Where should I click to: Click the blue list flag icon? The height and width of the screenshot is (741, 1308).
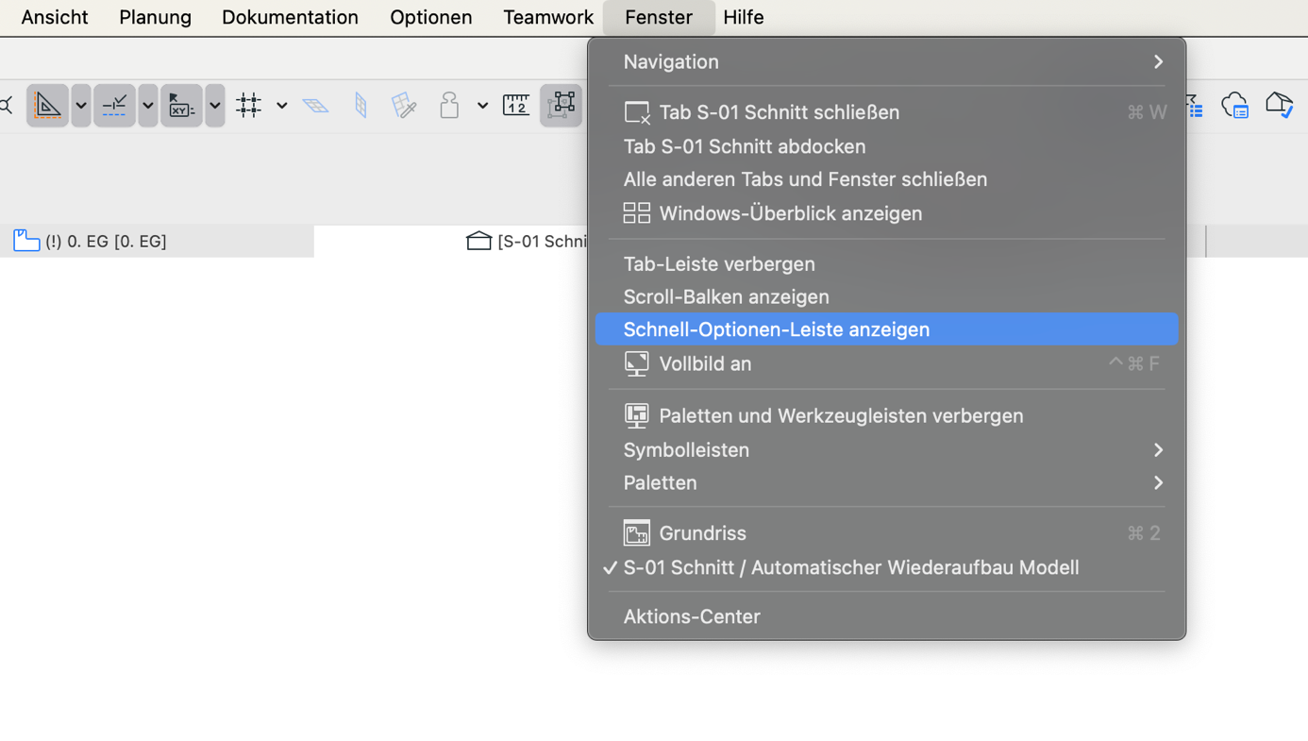[x=1195, y=106]
